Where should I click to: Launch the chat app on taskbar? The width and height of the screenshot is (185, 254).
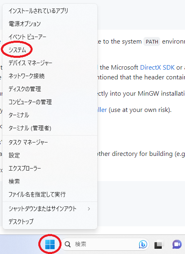point(177,244)
